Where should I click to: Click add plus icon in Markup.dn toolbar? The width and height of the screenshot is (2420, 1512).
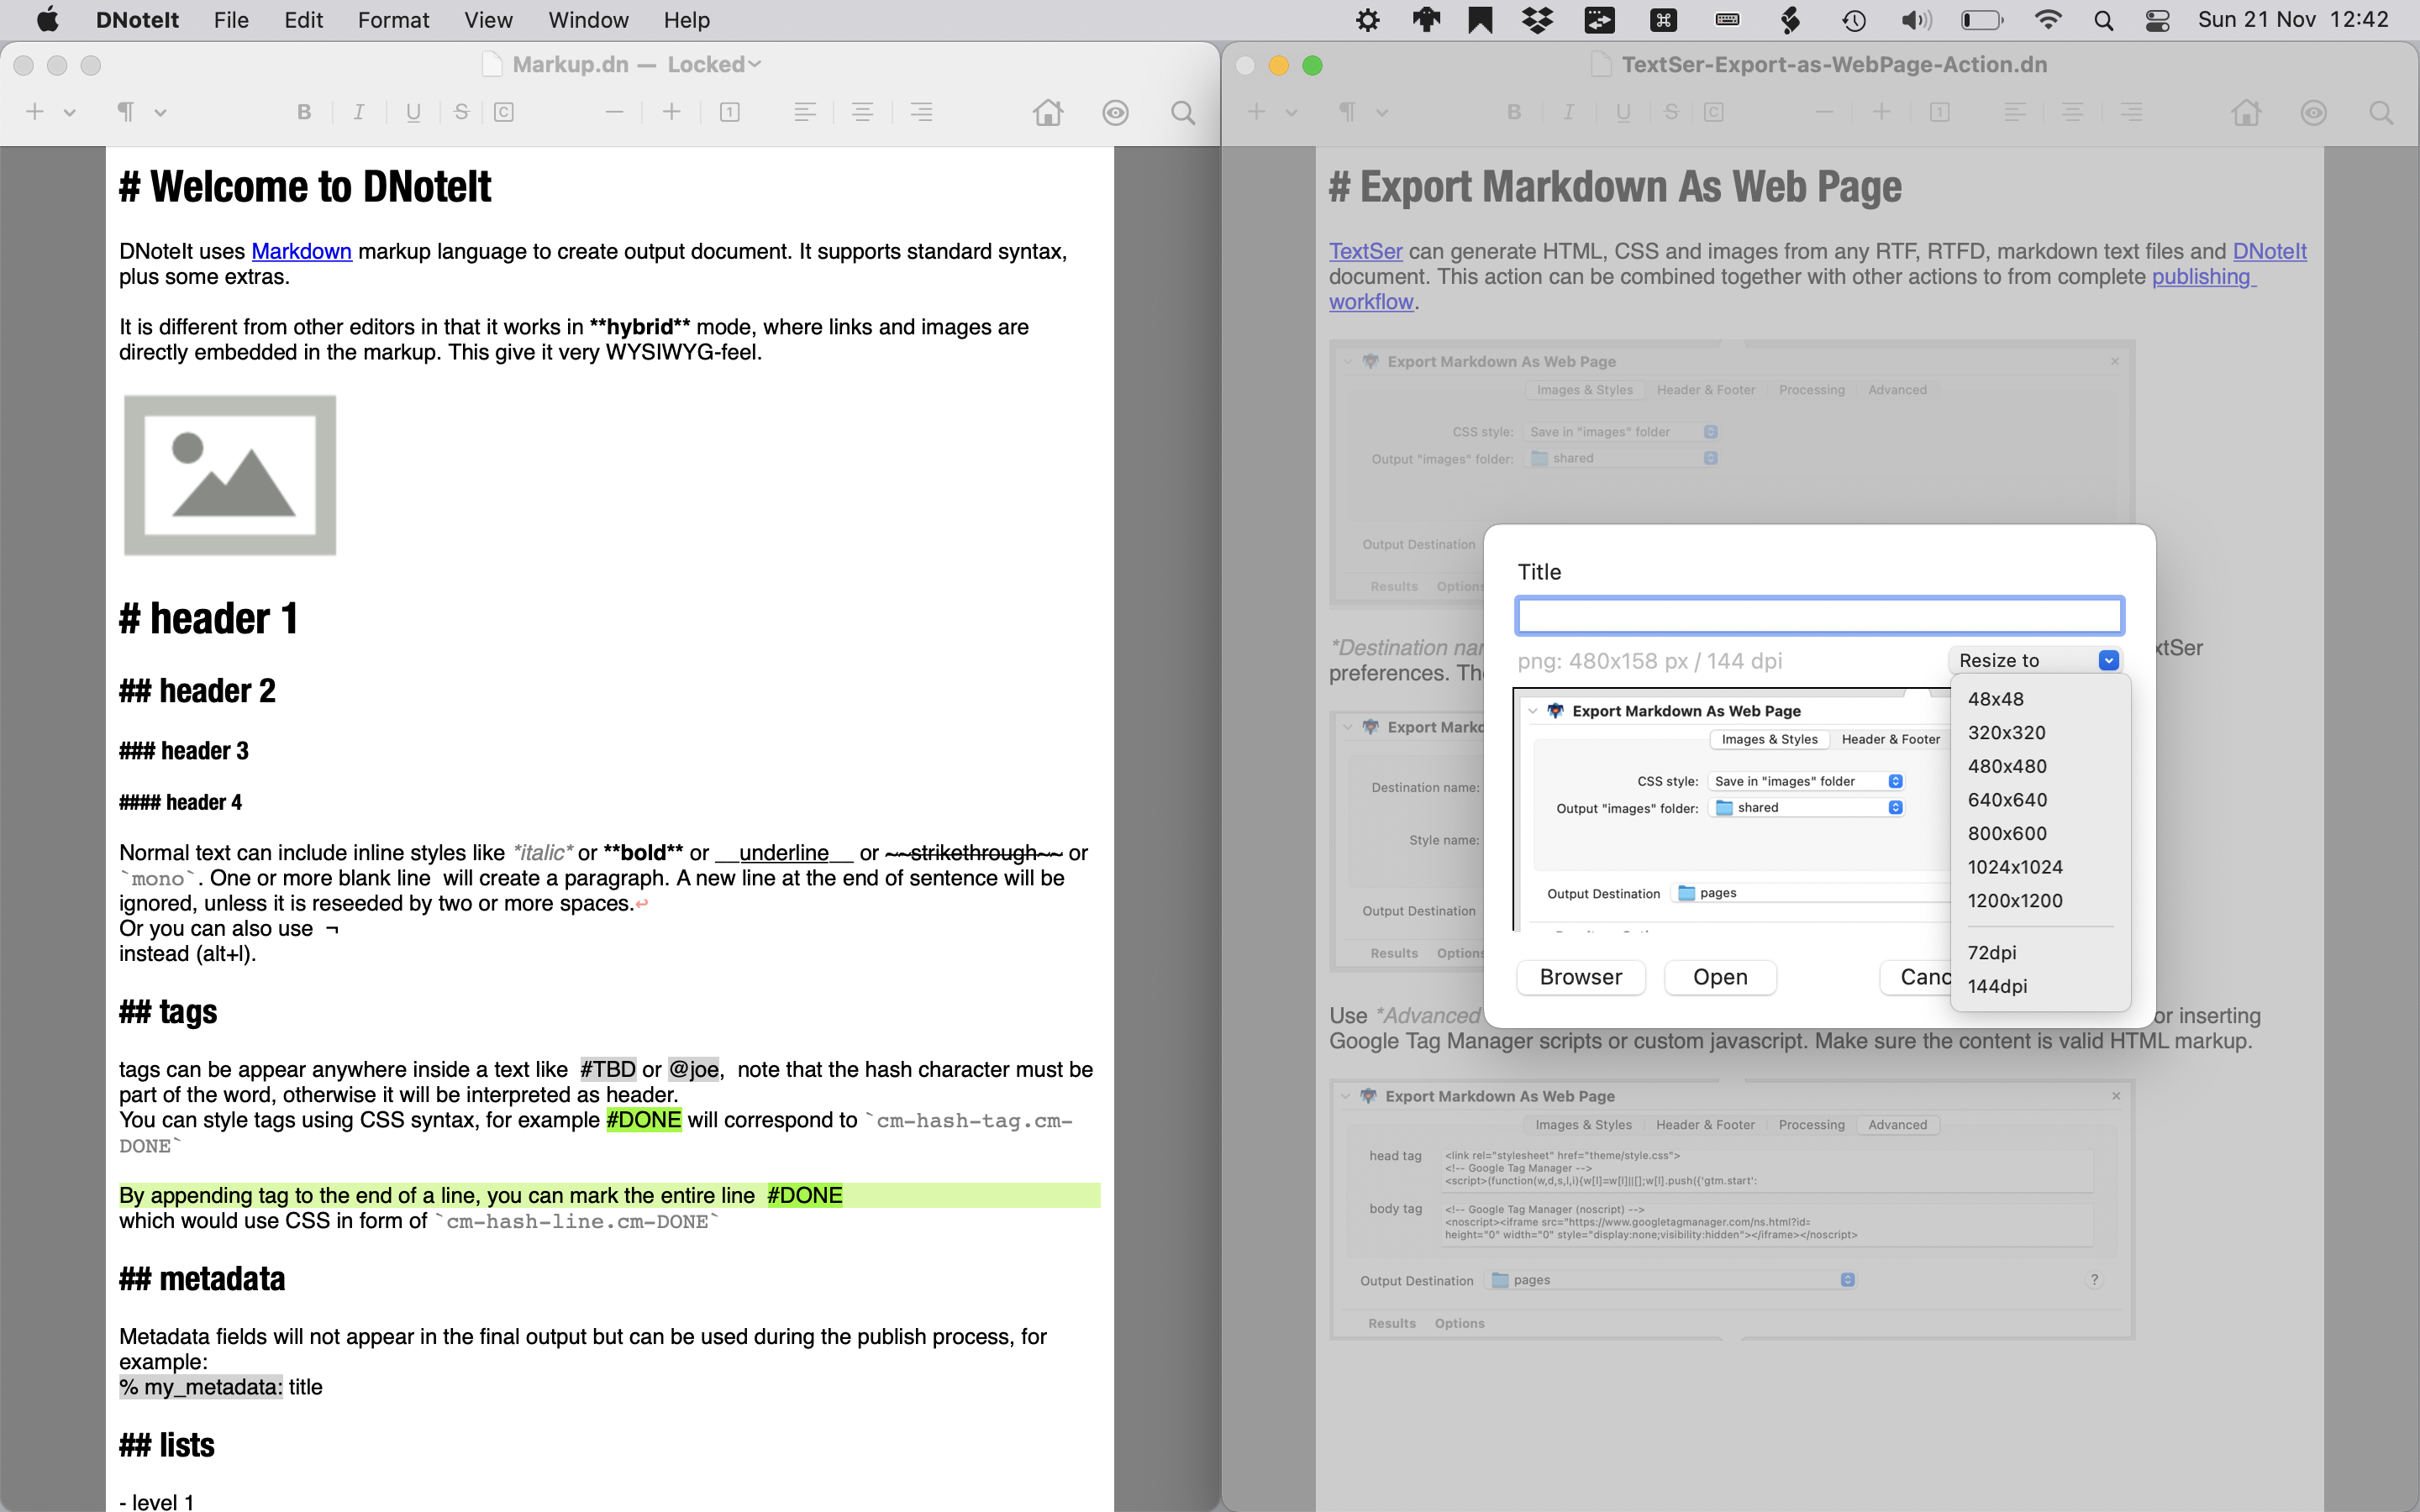coord(35,111)
